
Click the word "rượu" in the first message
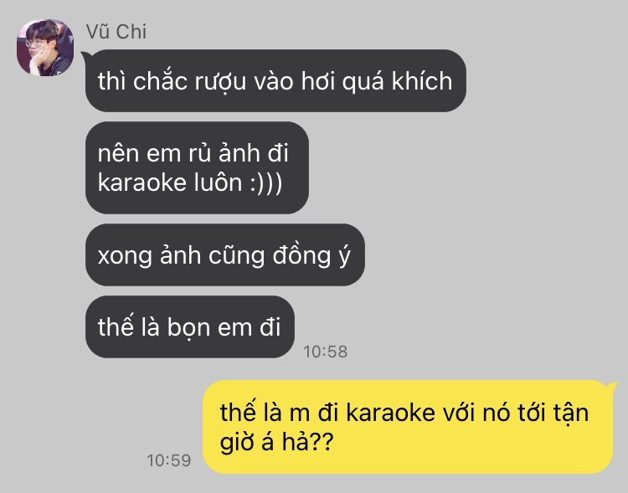(220, 81)
